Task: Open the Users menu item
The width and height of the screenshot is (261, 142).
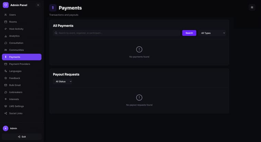Action: (x=22, y=15)
